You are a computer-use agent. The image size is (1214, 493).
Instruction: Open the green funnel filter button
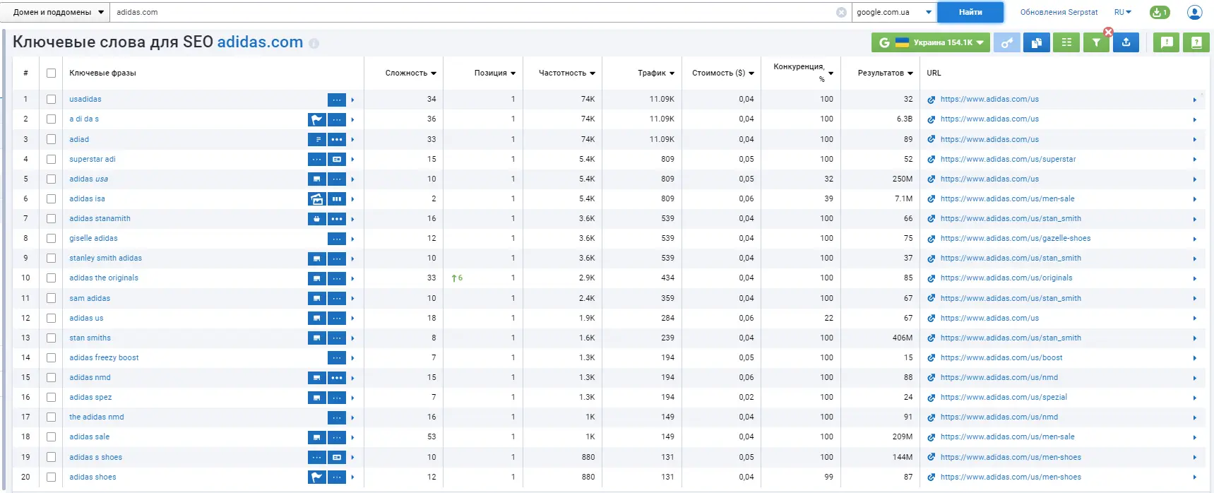(1095, 43)
